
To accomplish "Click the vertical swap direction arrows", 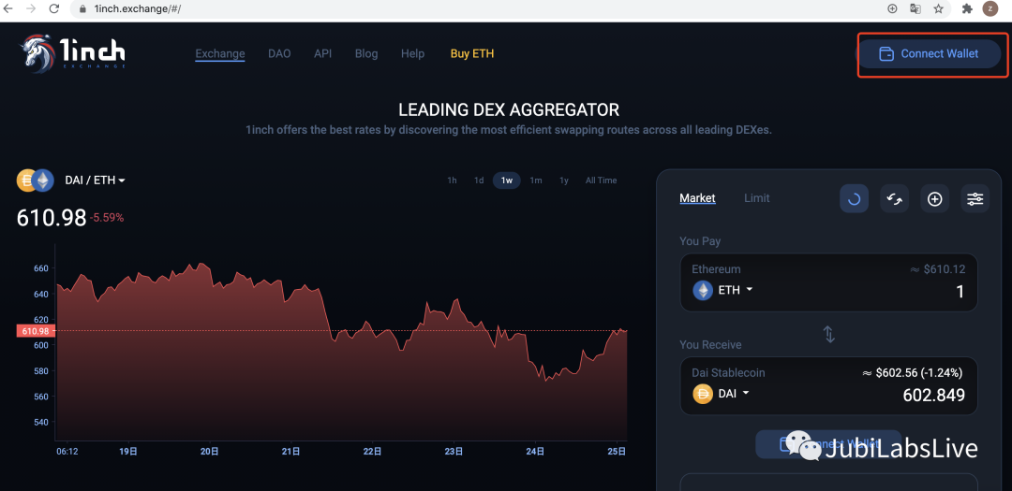I will coord(829,335).
